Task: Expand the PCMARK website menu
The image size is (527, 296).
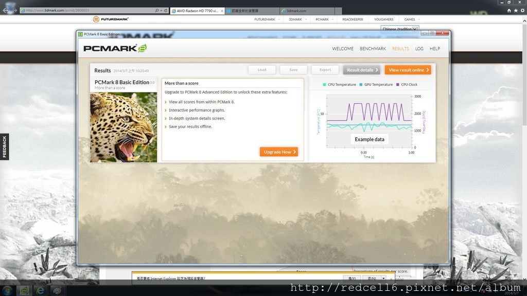Action: [324, 20]
